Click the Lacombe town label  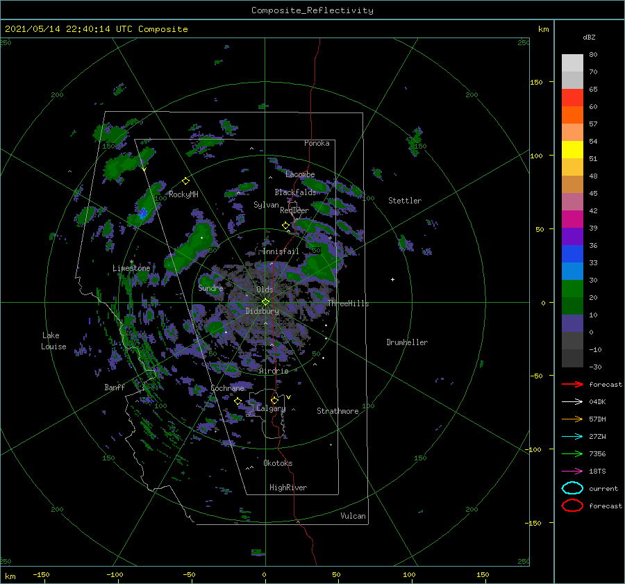[300, 174]
